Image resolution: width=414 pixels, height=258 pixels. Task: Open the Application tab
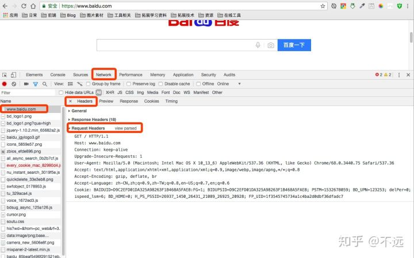183,75
